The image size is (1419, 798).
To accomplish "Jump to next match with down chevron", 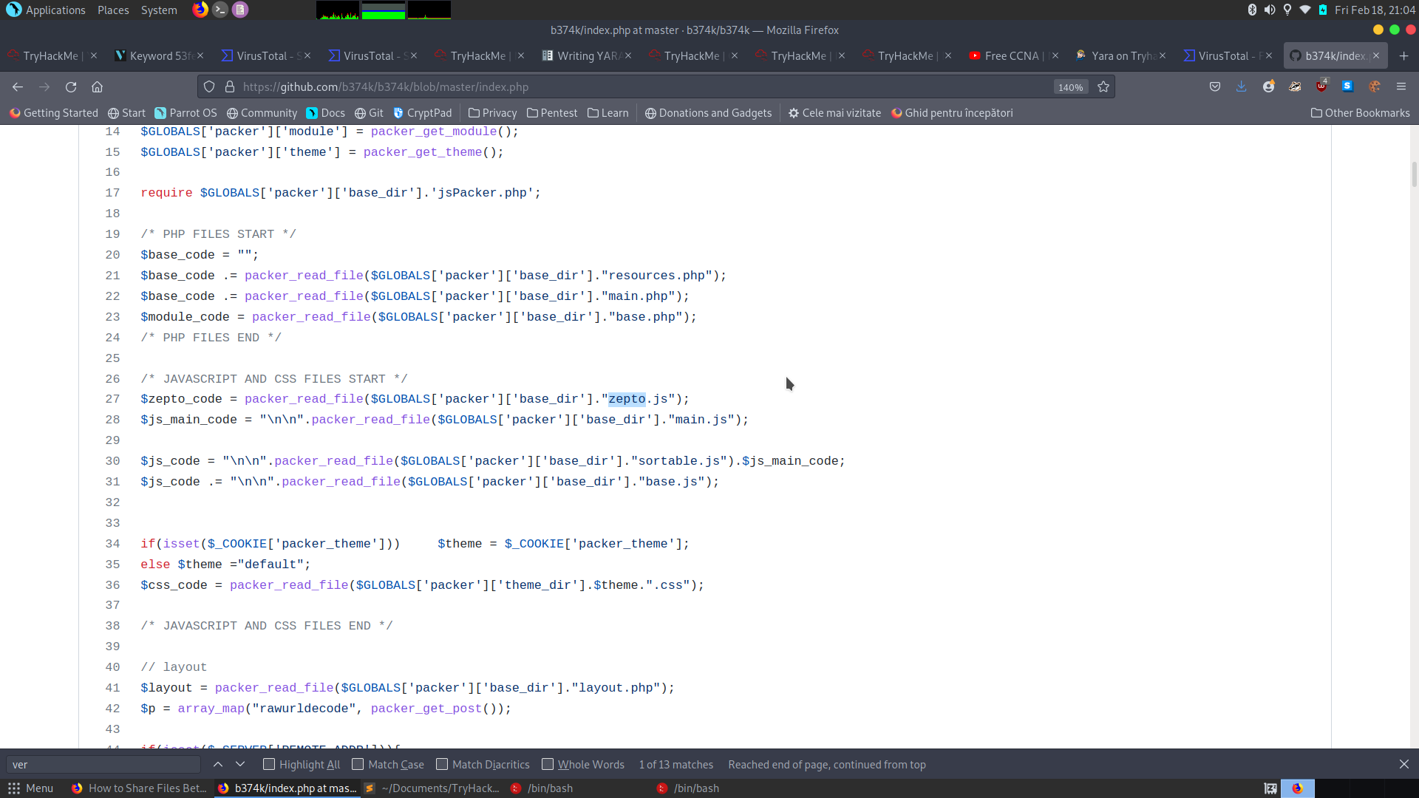I will pos(240,765).
